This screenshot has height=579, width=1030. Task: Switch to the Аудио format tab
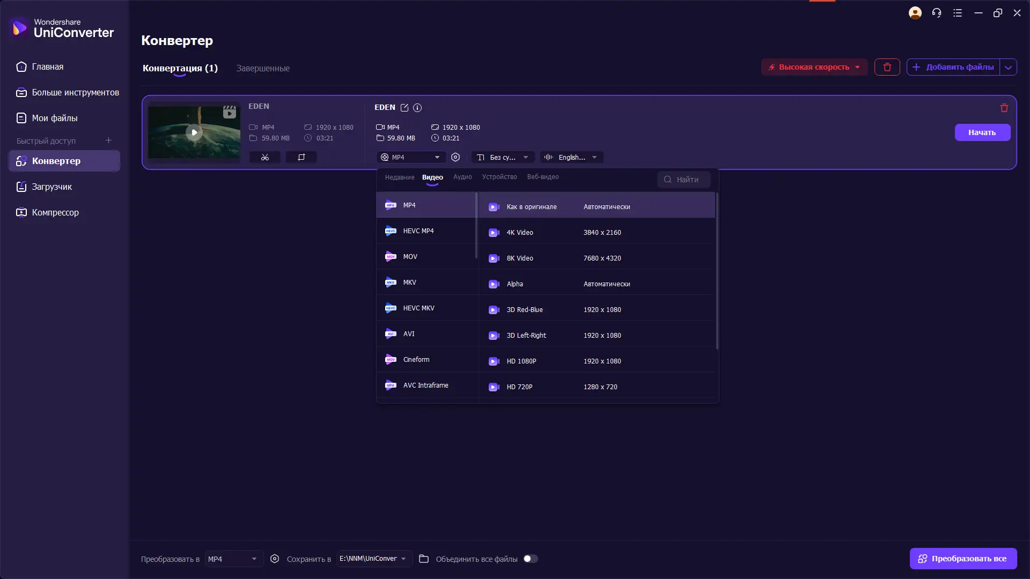[x=462, y=177]
